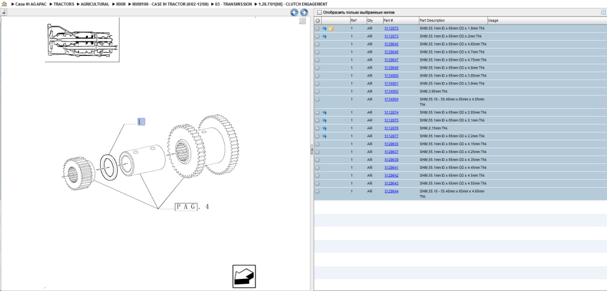
Task: Open part number link 5112872
Action: (x=392, y=29)
